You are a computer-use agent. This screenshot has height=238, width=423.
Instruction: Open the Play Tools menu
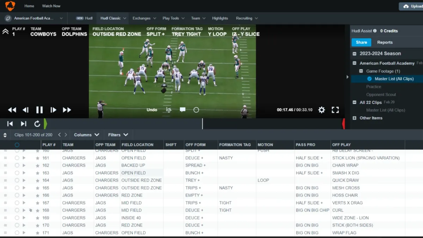tap(173, 18)
